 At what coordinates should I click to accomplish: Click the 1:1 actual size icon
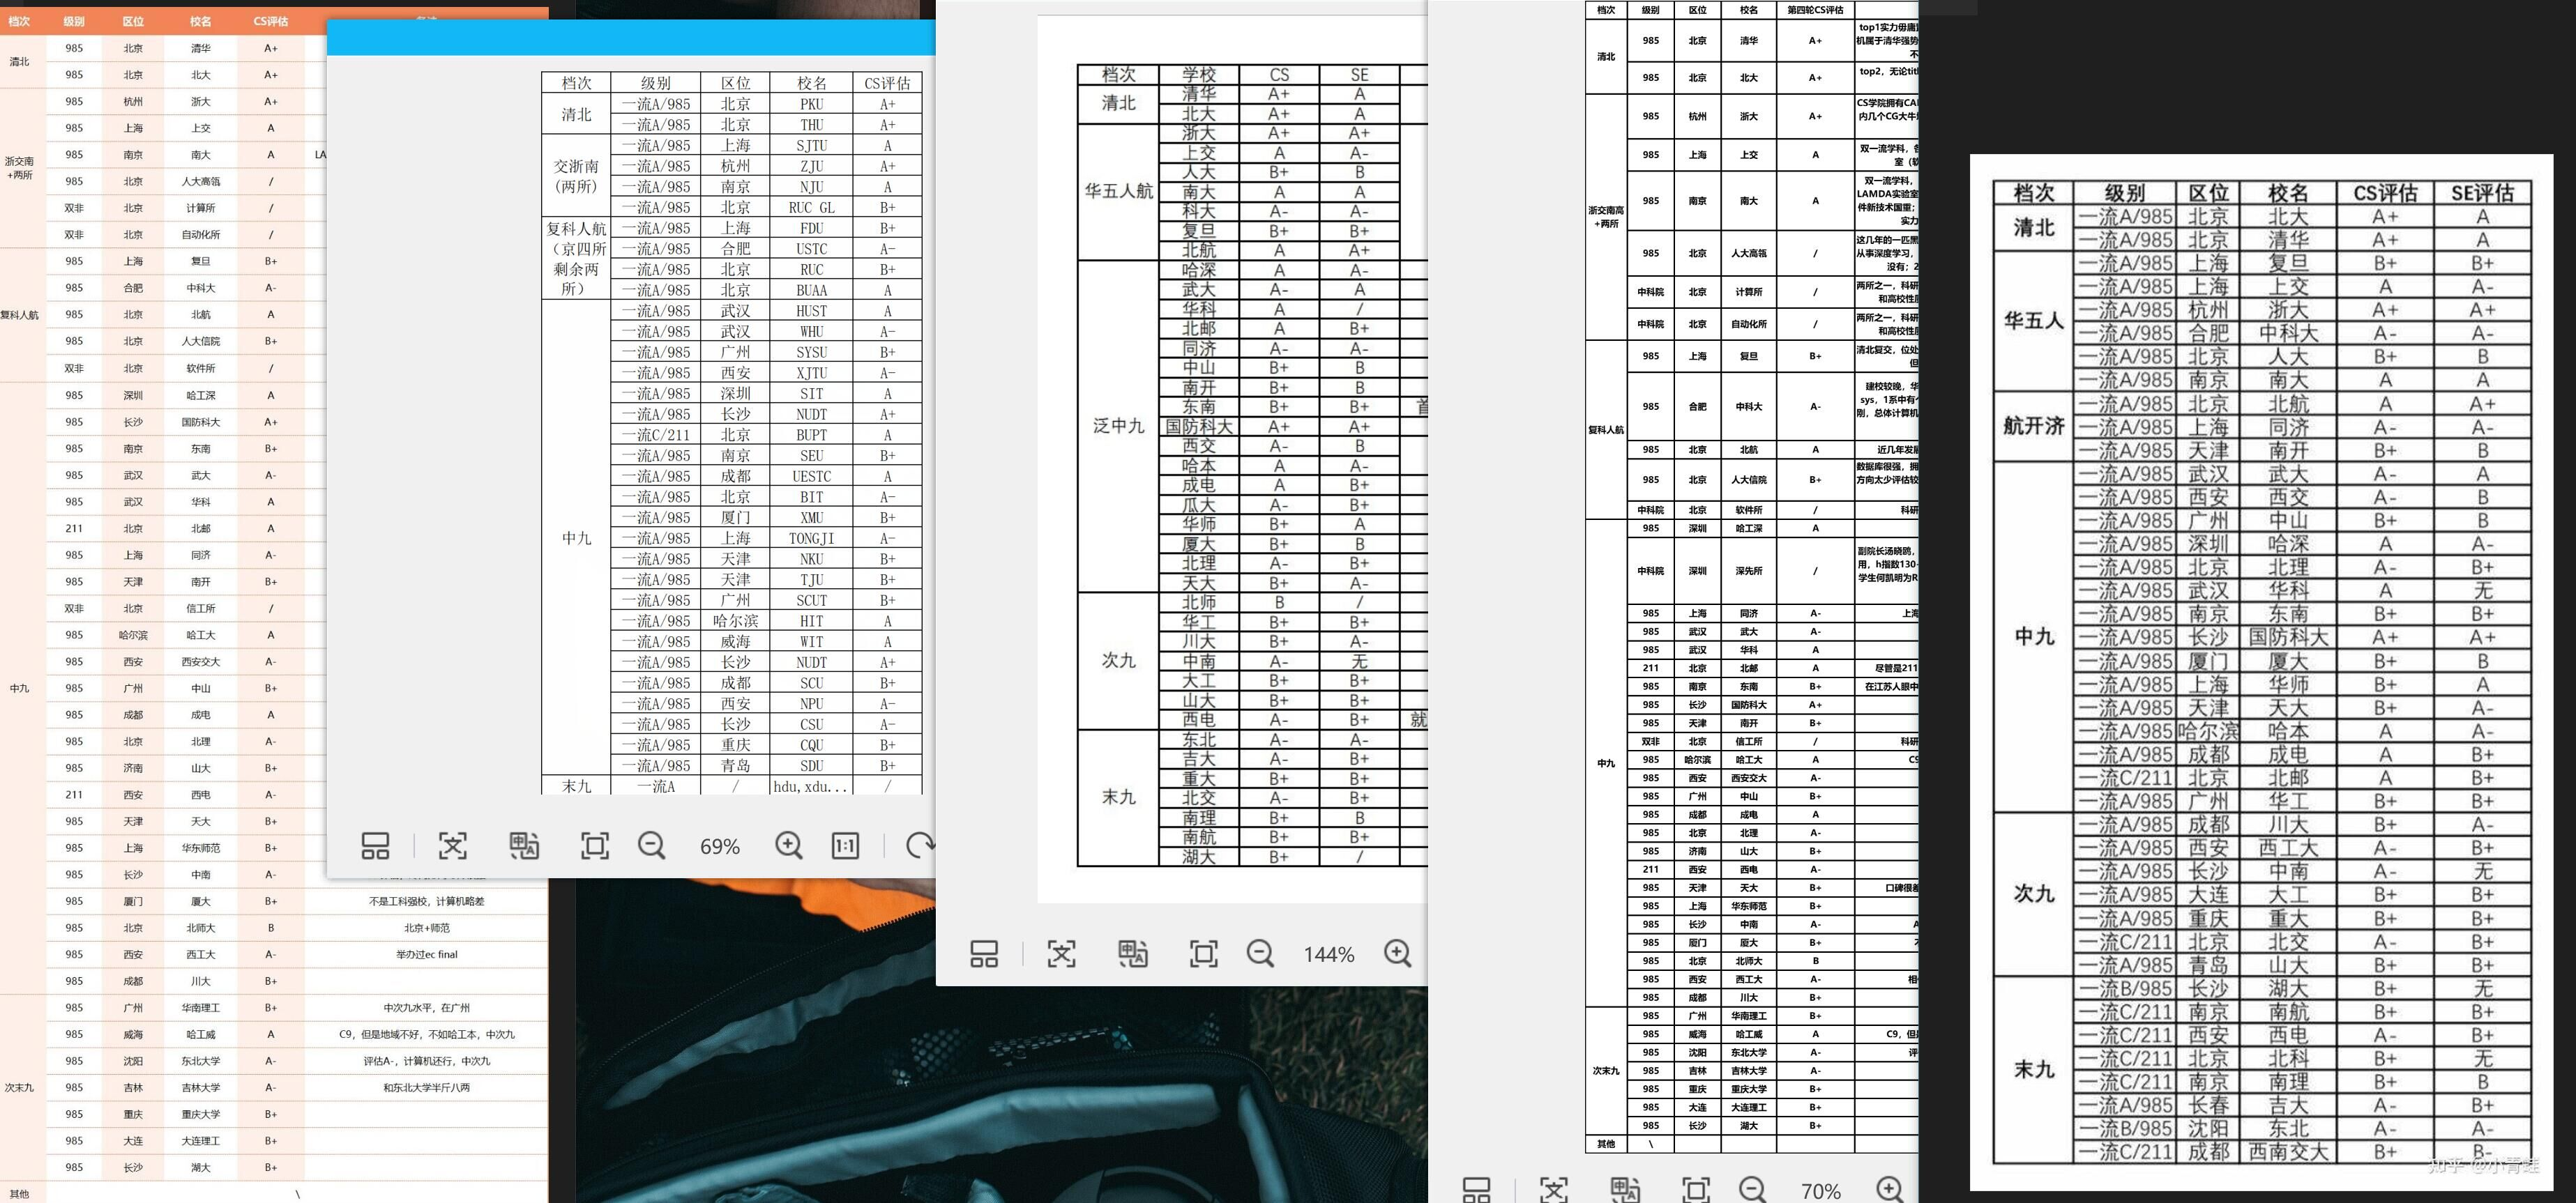845,846
